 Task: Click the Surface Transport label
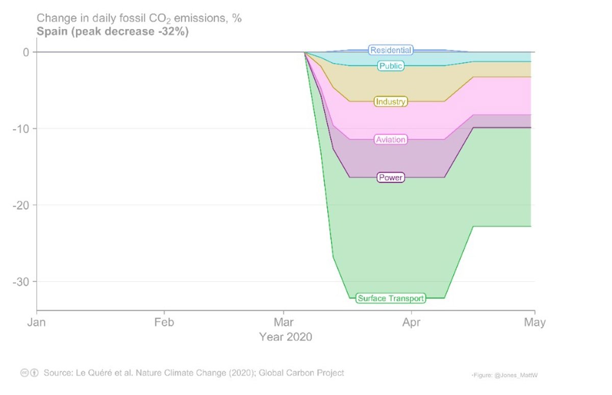coord(391,299)
